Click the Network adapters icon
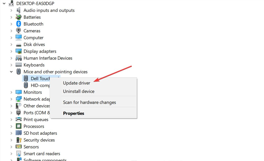Screen dimensions: 264x161 (x=19, y=99)
